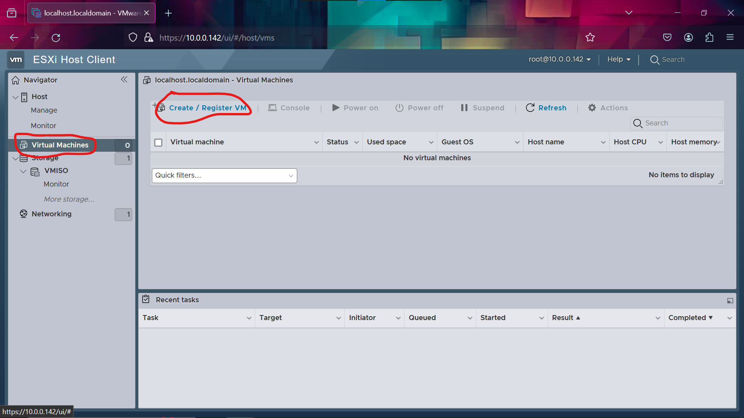Expand the Storage tree item
Image resolution: width=744 pixels, height=418 pixels.
coord(15,157)
